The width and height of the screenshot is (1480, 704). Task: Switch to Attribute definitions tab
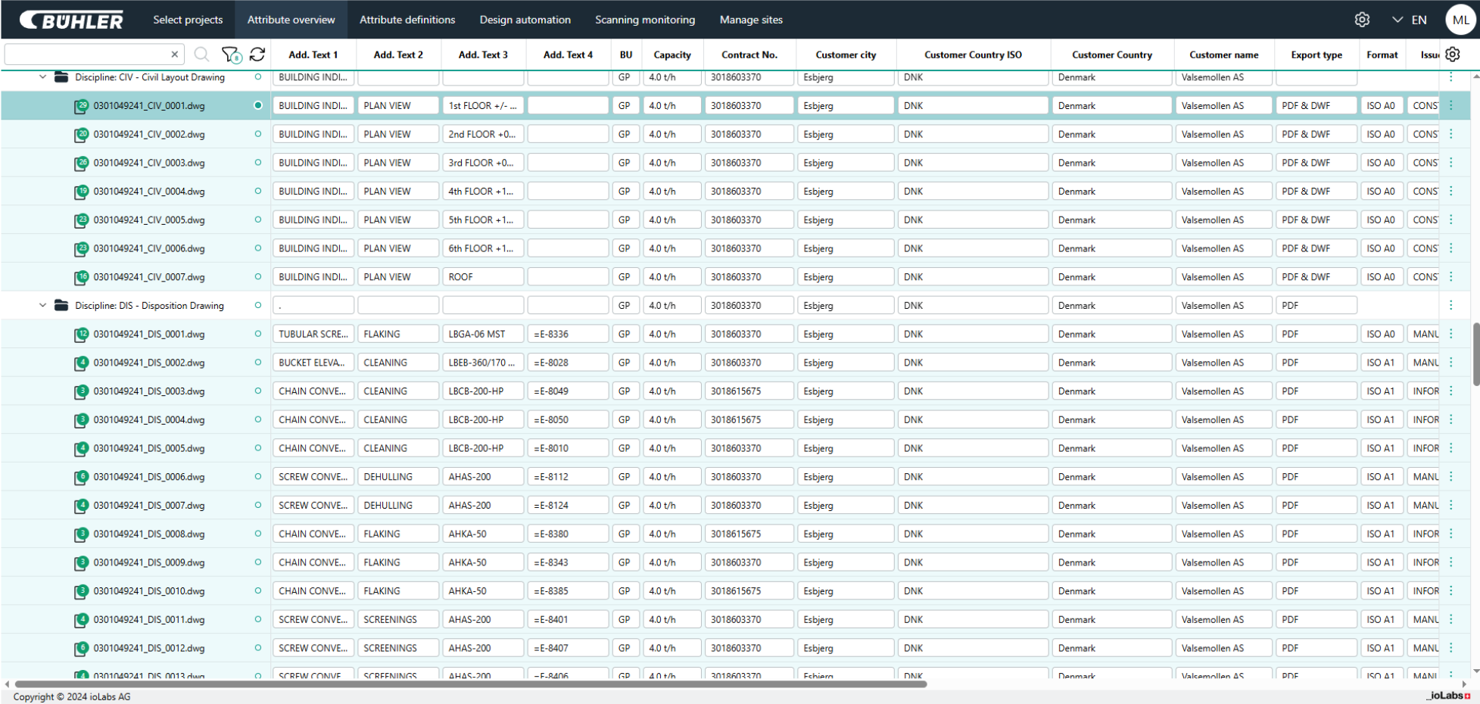point(407,20)
